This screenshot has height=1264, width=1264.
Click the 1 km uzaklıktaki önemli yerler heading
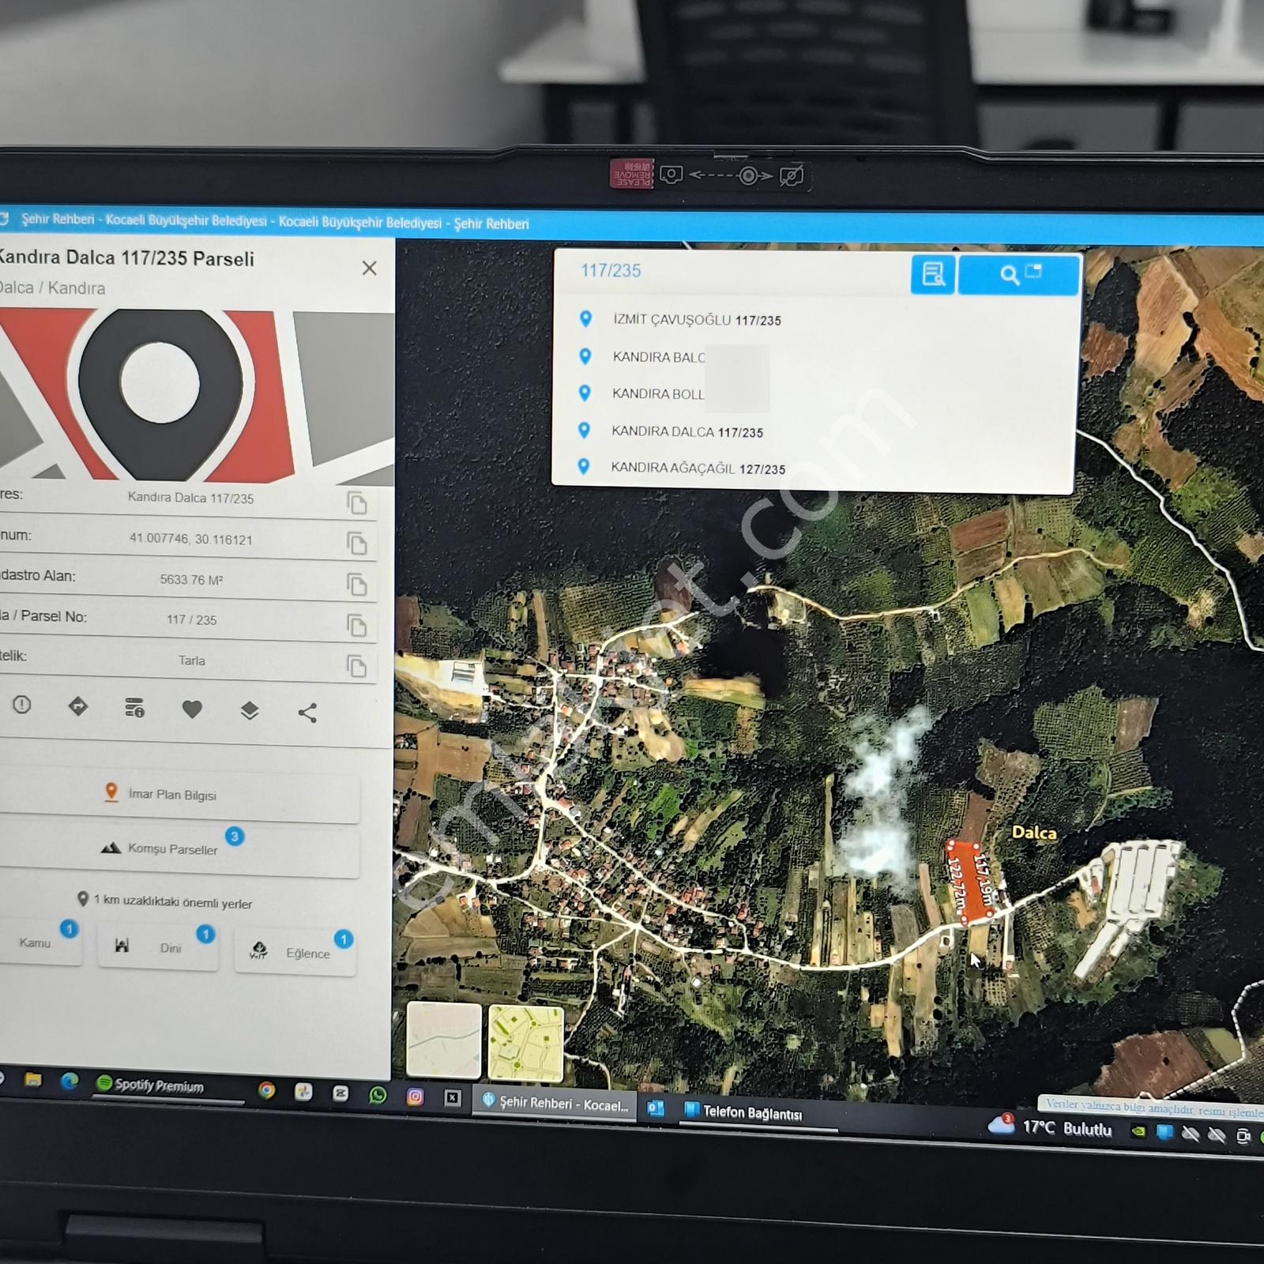pos(164,901)
